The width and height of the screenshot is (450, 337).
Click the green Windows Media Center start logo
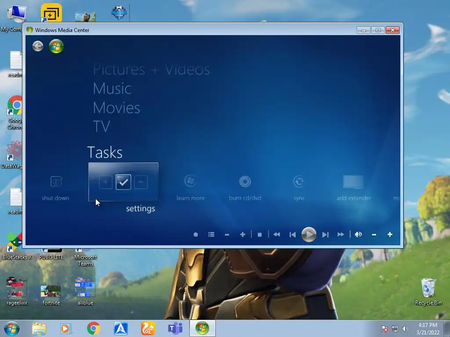(x=56, y=46)
